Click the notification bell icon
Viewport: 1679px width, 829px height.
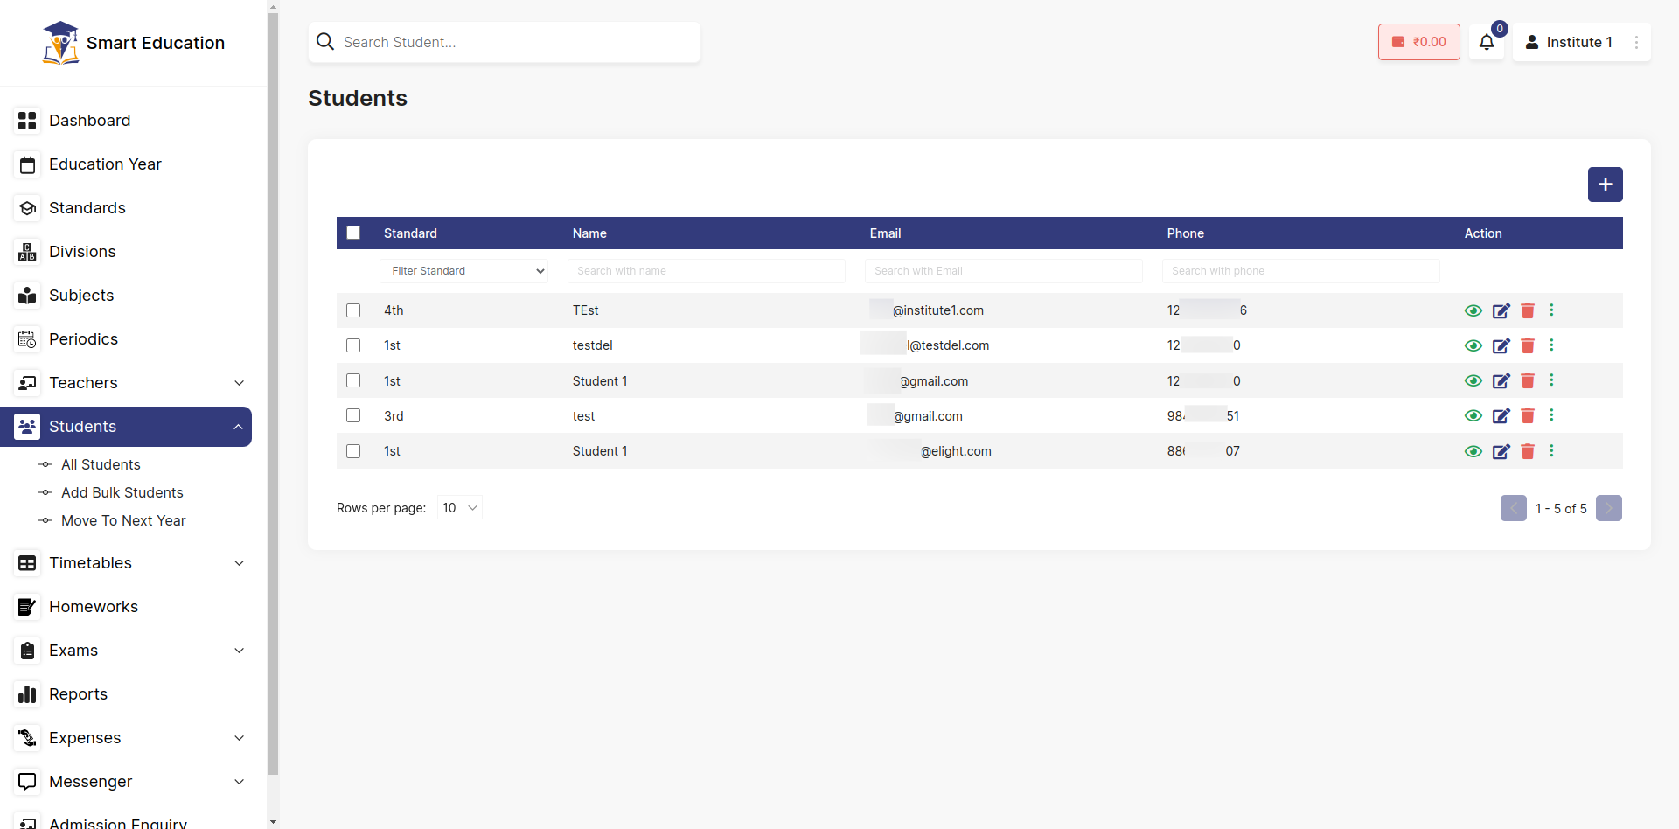pos(1487,42)
